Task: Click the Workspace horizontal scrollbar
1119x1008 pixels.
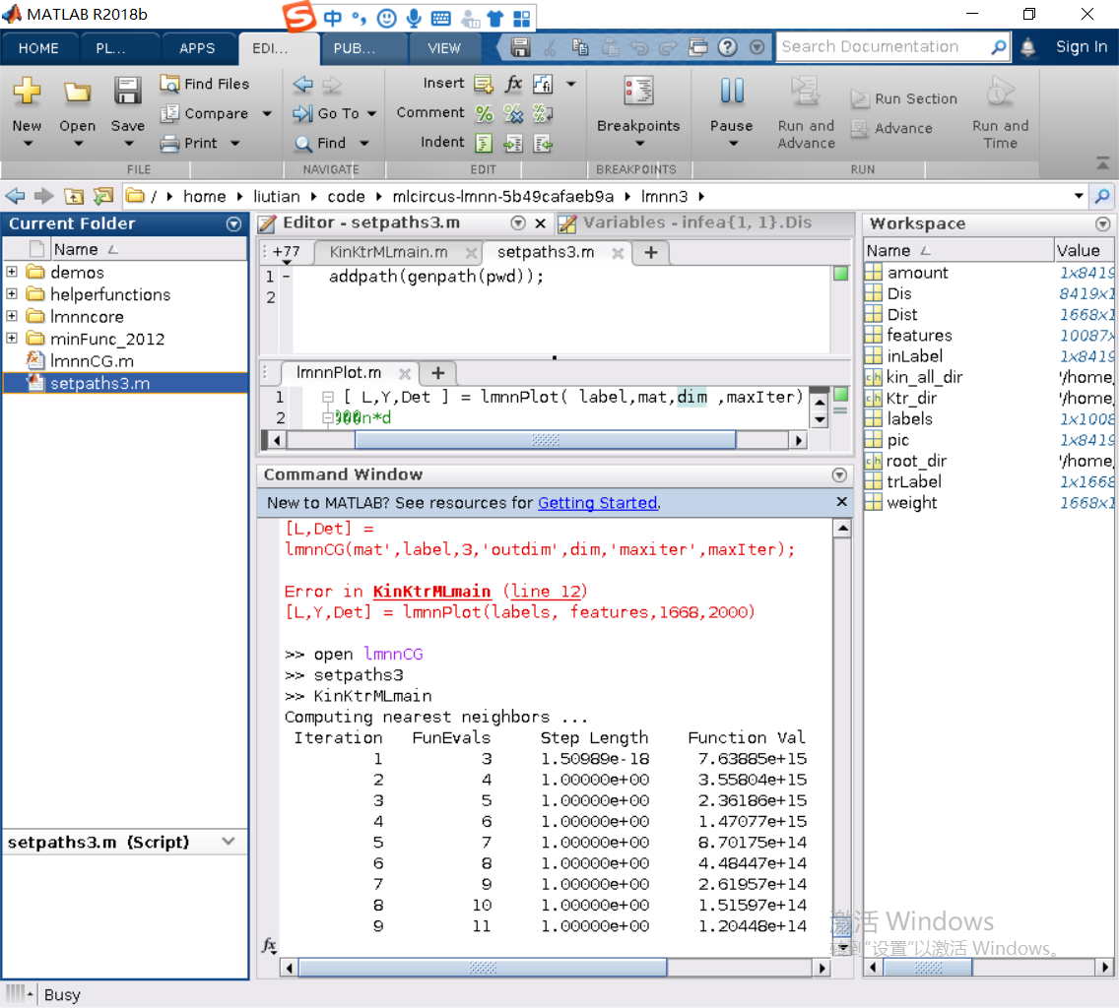Action: pyautogui.click(x=928, y=968)
